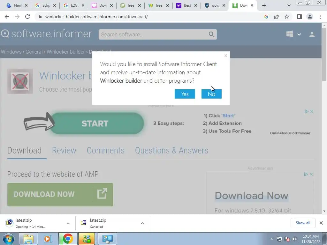The height and width of the screenshot is (245, 327).
Task: Go back to previous page
Action: click(7, 17)
